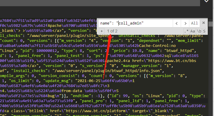
Task: Click the price value 19.8
Action: click(x=137, y=51)
